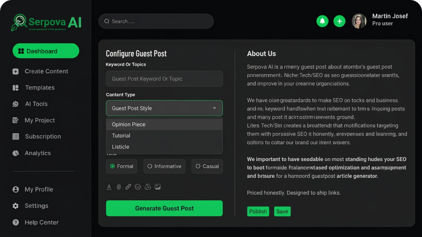Choose the Informative tone radio option

164,166
